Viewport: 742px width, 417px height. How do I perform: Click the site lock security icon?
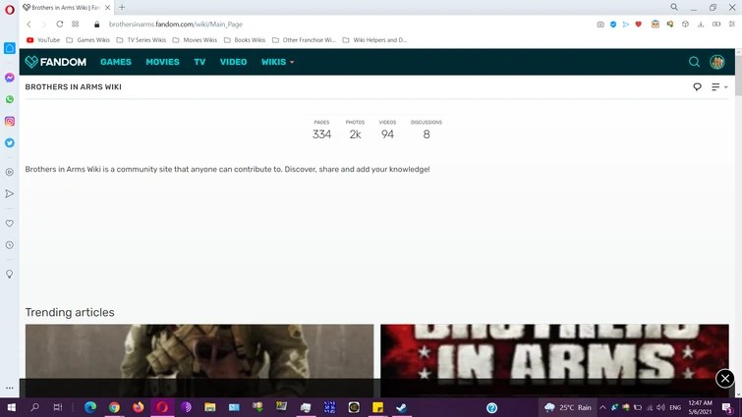[96, 25]
